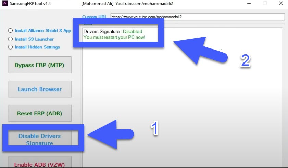288x168 pixels.
Task: Close the SamsungFRPTool window
Action: click(281, 3)
